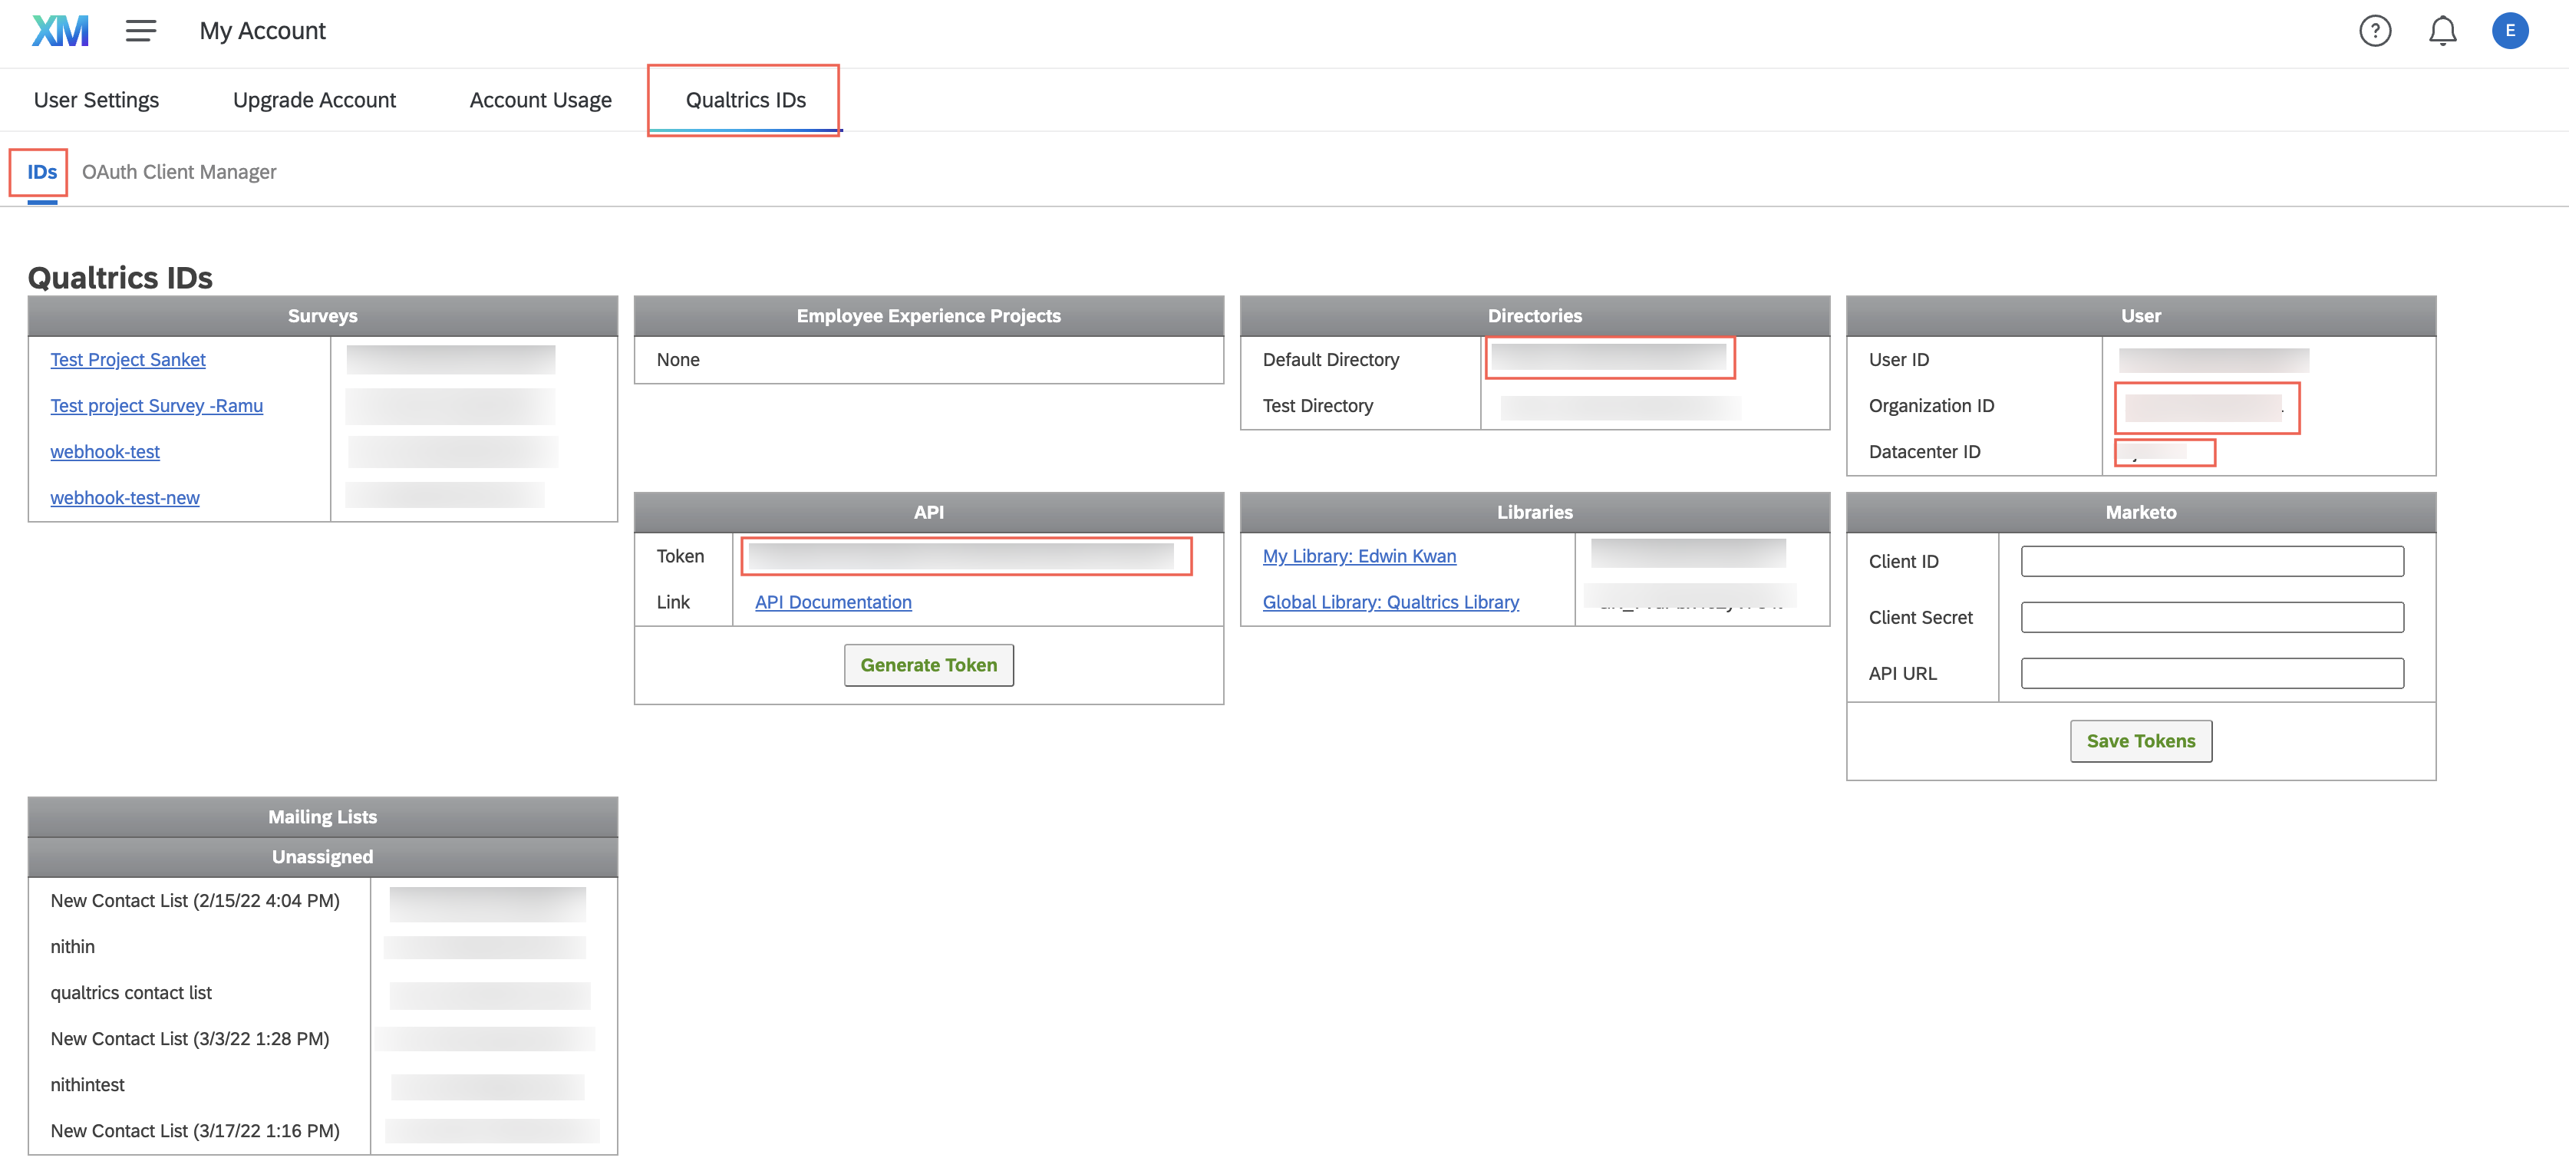Click 'New Contact List (2/15/22 4:04 PM)'
Screen dimensions: 2569x1171
coord(194,899)
